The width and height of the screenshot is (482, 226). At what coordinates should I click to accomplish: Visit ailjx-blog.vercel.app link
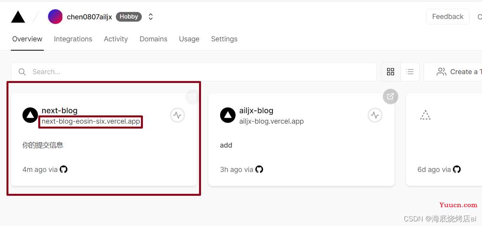[x=272, y=121]
